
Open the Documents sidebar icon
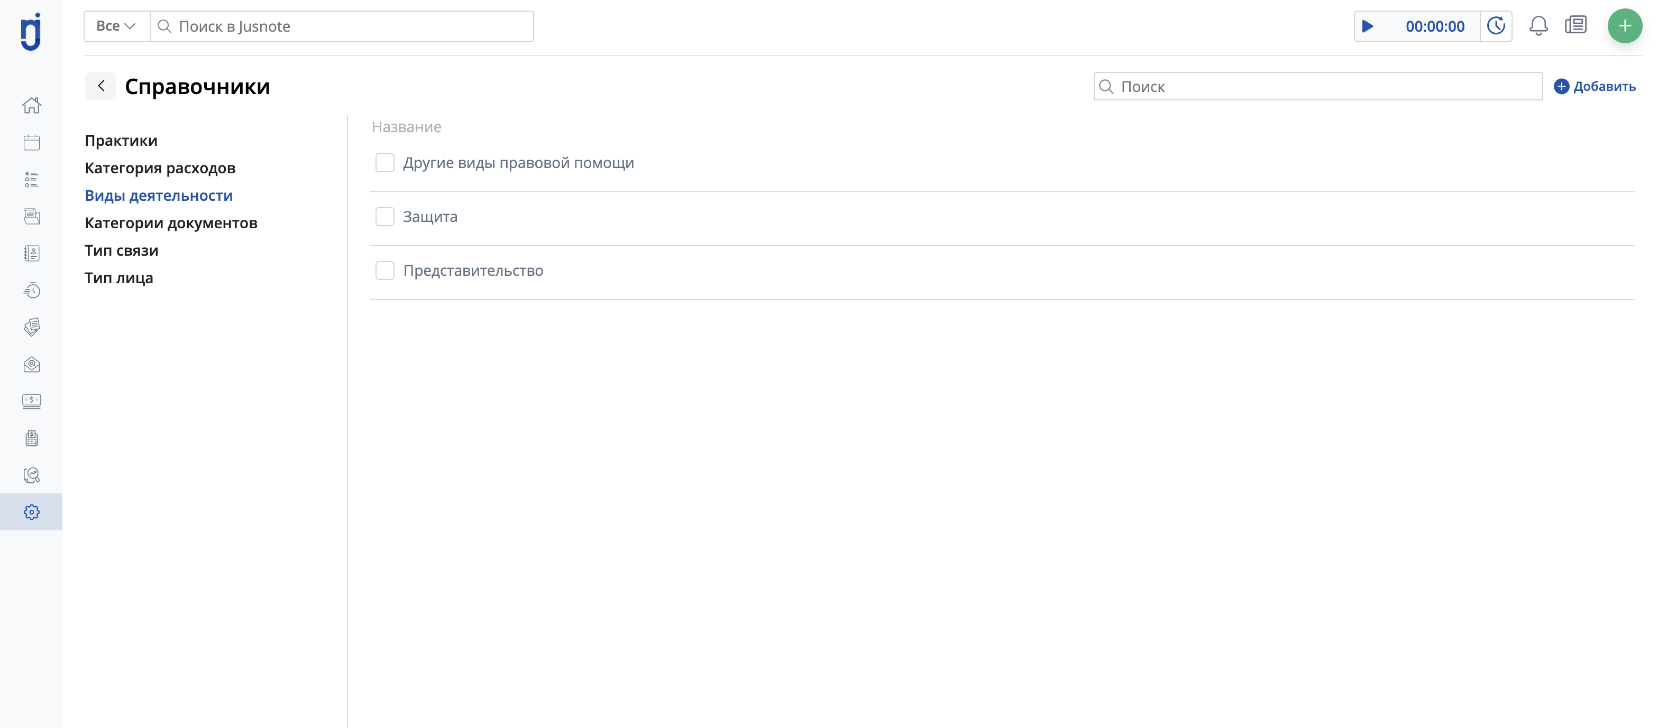tap(31, 327)
